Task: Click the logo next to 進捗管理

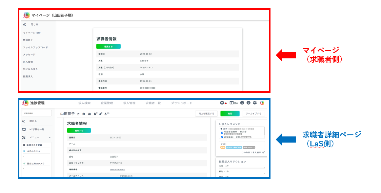Action: pos(25,103)
